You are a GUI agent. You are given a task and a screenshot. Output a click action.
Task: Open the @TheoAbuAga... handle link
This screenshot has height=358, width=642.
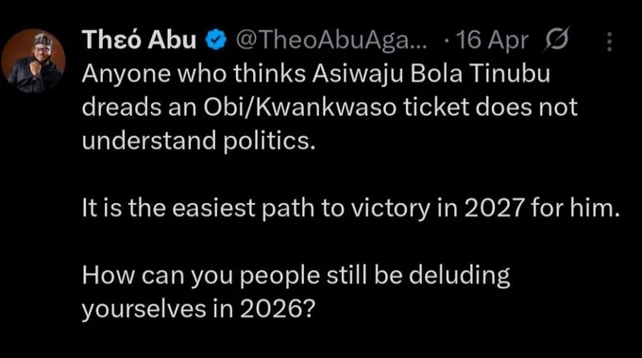(x=330, y=40)
